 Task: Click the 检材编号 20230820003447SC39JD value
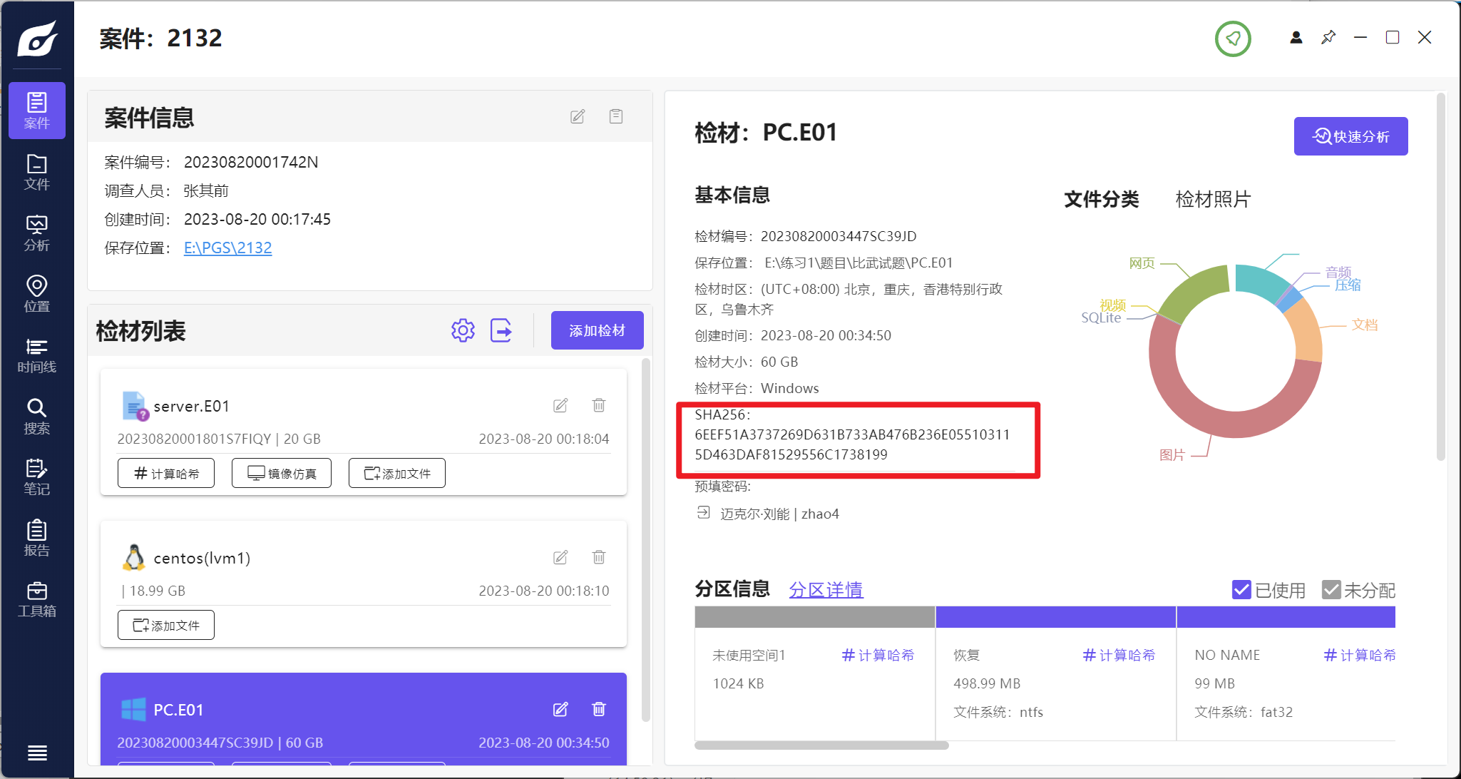(x=839, y=236)
